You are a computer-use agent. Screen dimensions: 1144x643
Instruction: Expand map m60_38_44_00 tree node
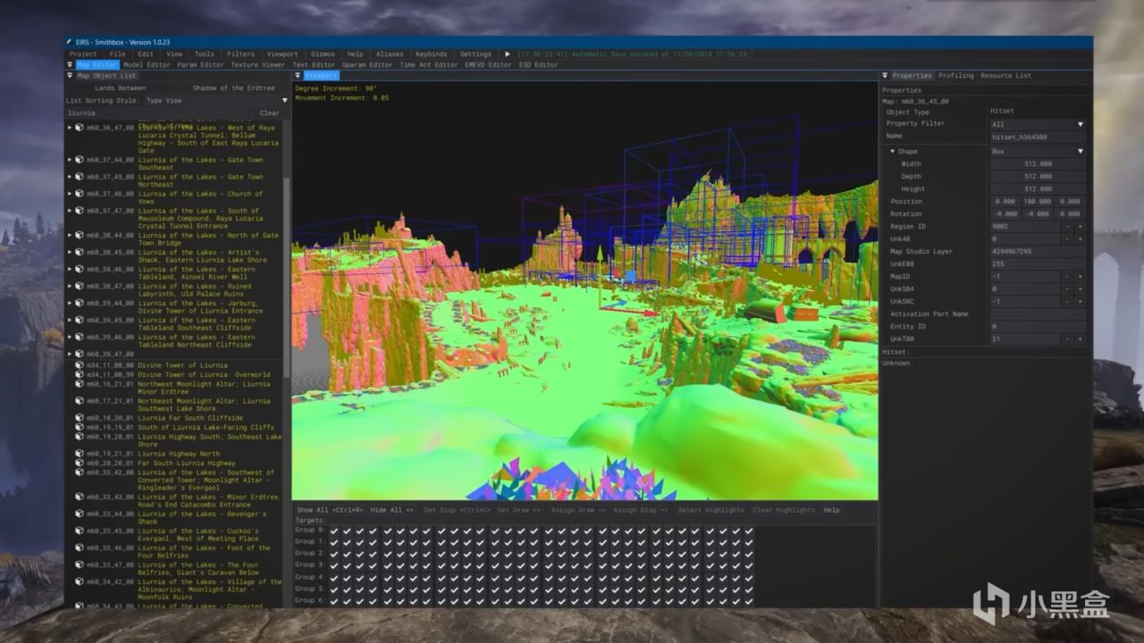pos(70,236)
